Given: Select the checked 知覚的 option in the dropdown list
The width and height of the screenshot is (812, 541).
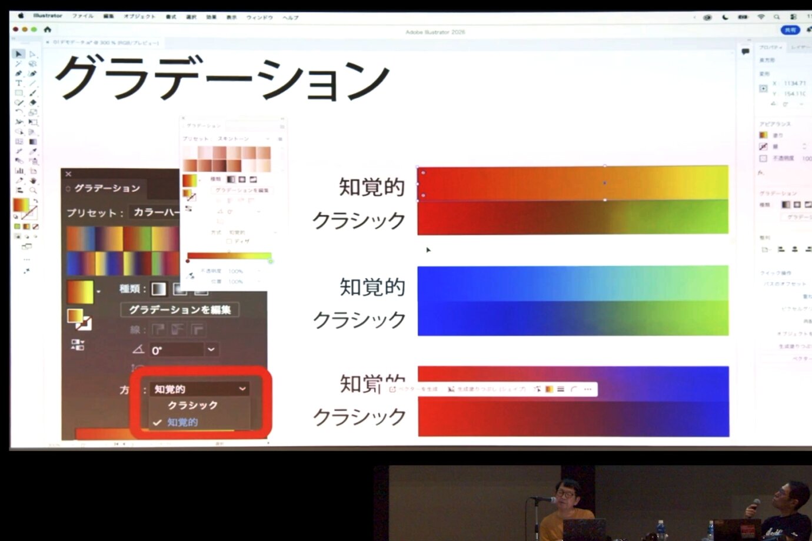Looking at the screenshot, I should tap(182, 422).
